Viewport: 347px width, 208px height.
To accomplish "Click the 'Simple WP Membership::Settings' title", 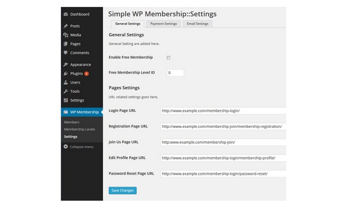I will point(162,14).
